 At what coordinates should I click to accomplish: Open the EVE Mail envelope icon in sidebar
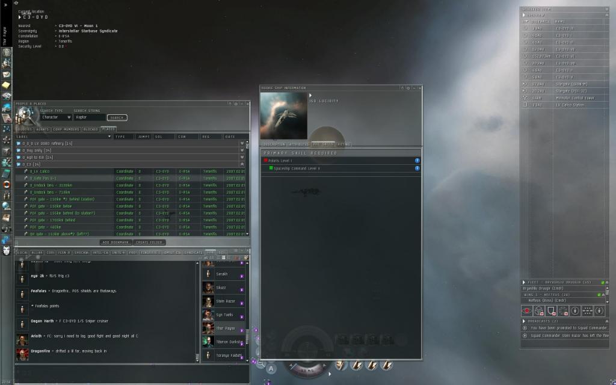click(x=6, y=75)
